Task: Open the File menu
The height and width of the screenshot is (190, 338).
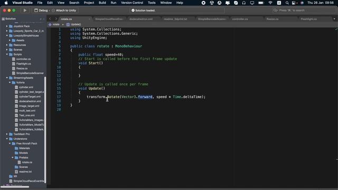Action: [40, 3]
